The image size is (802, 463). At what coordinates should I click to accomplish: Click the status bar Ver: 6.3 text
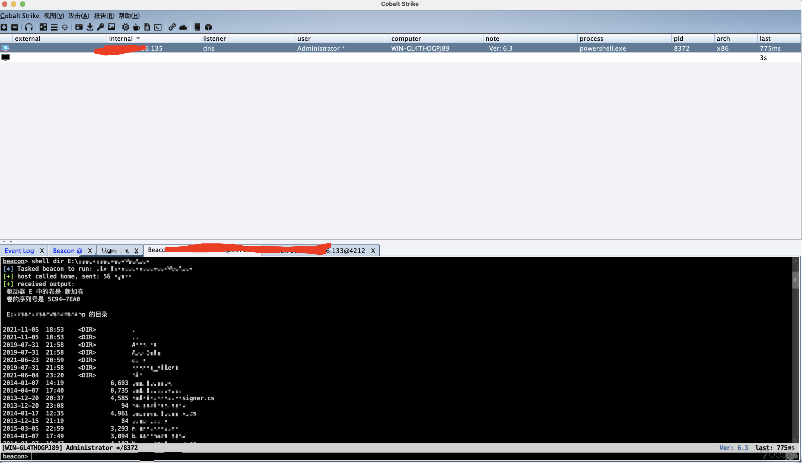pos(734,448)
